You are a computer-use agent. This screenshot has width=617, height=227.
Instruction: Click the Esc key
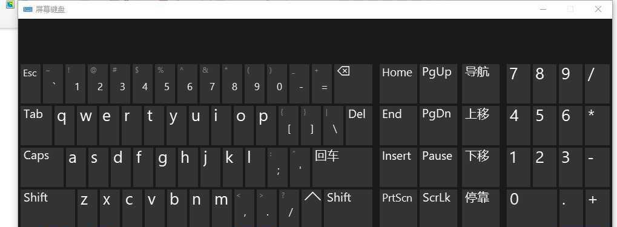pyautogui.click(x=31, y=84)
